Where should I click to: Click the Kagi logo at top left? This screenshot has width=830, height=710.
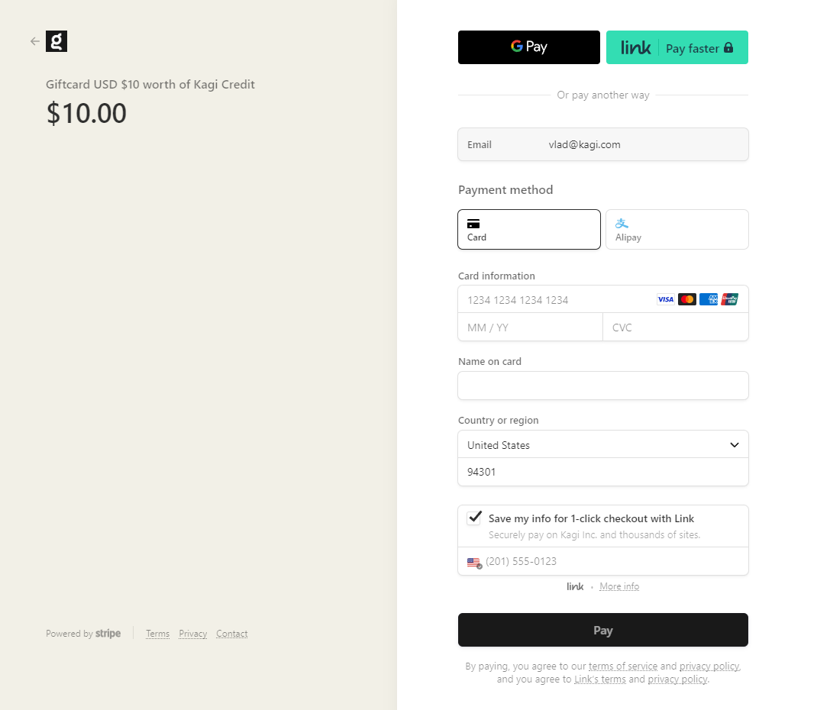point(56,41)
